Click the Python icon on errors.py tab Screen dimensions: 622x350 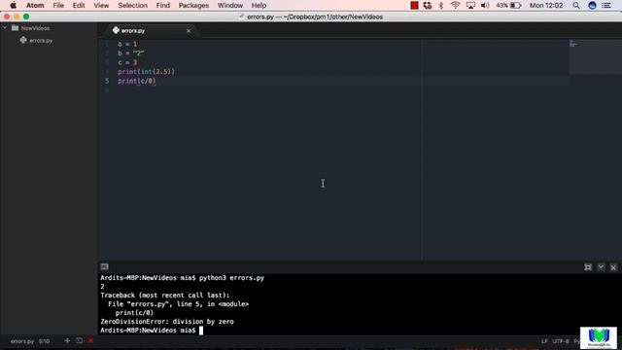[116, 30]
